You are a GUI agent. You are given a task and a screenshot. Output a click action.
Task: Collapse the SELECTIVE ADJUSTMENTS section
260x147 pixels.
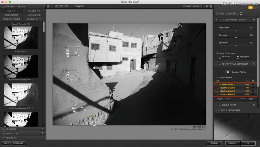point(217,64)
